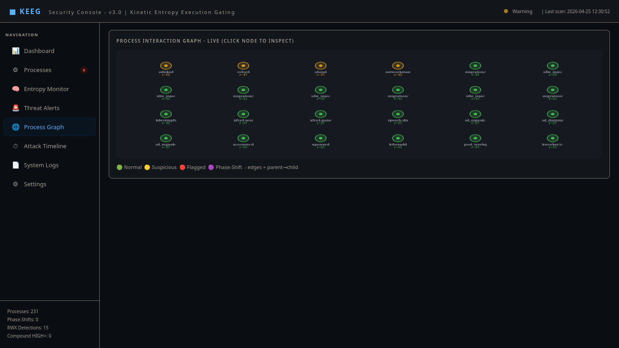Click the Last scan timestamp
Screen dimensions: 619x348
tap(576, 11)
